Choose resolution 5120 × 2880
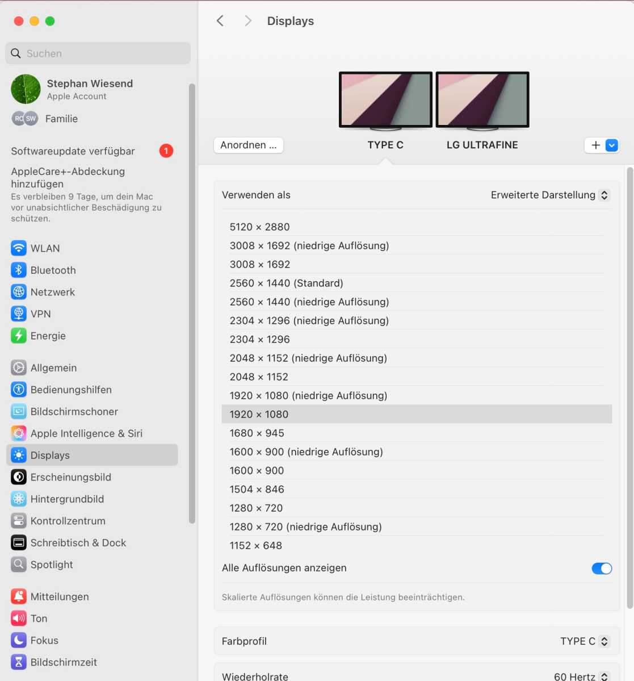 click(259, 227)
